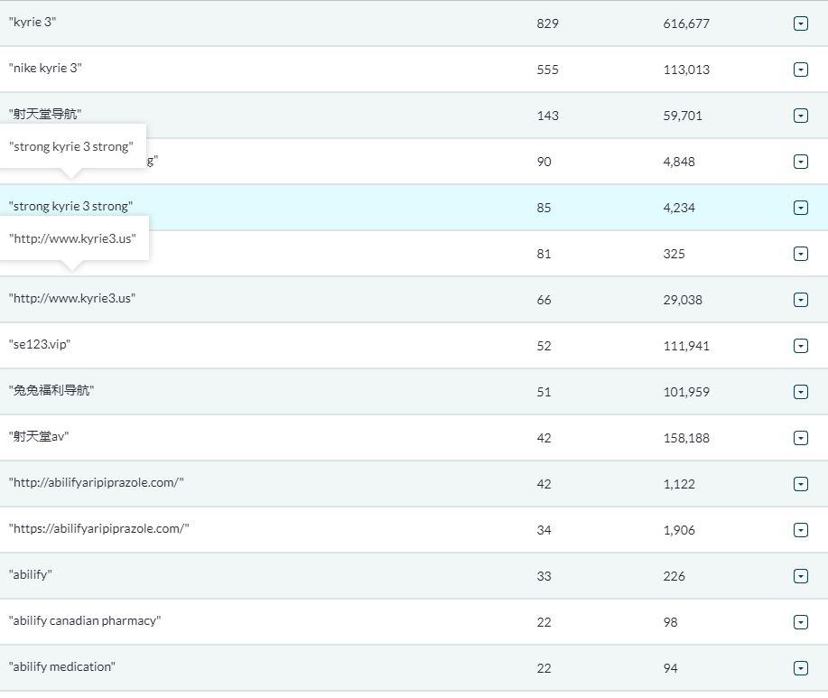Screen dimensions: 828x698
Task: Click the 4,848 value
Action: click(679, 162)
